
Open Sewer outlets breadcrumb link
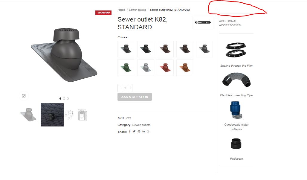click(137, 10)
